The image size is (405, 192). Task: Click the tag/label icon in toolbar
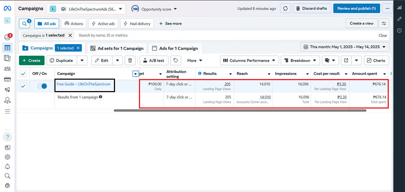coord(176,60)
